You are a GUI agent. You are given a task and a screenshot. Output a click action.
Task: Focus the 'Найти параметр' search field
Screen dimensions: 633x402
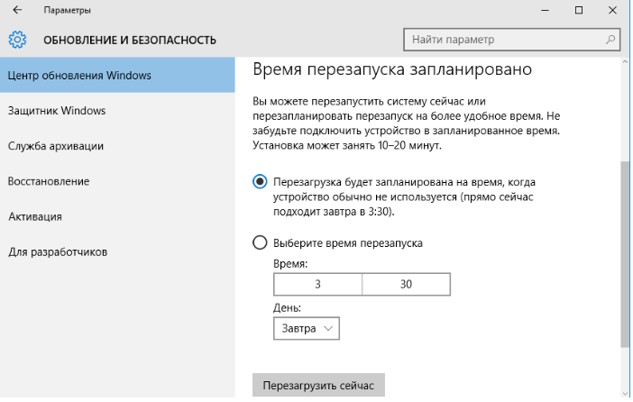[x=511, y=40]
